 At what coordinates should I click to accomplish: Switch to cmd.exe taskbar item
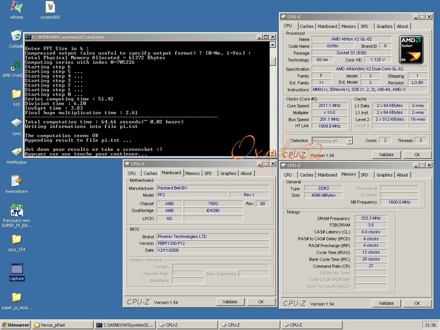click(125, 325)
